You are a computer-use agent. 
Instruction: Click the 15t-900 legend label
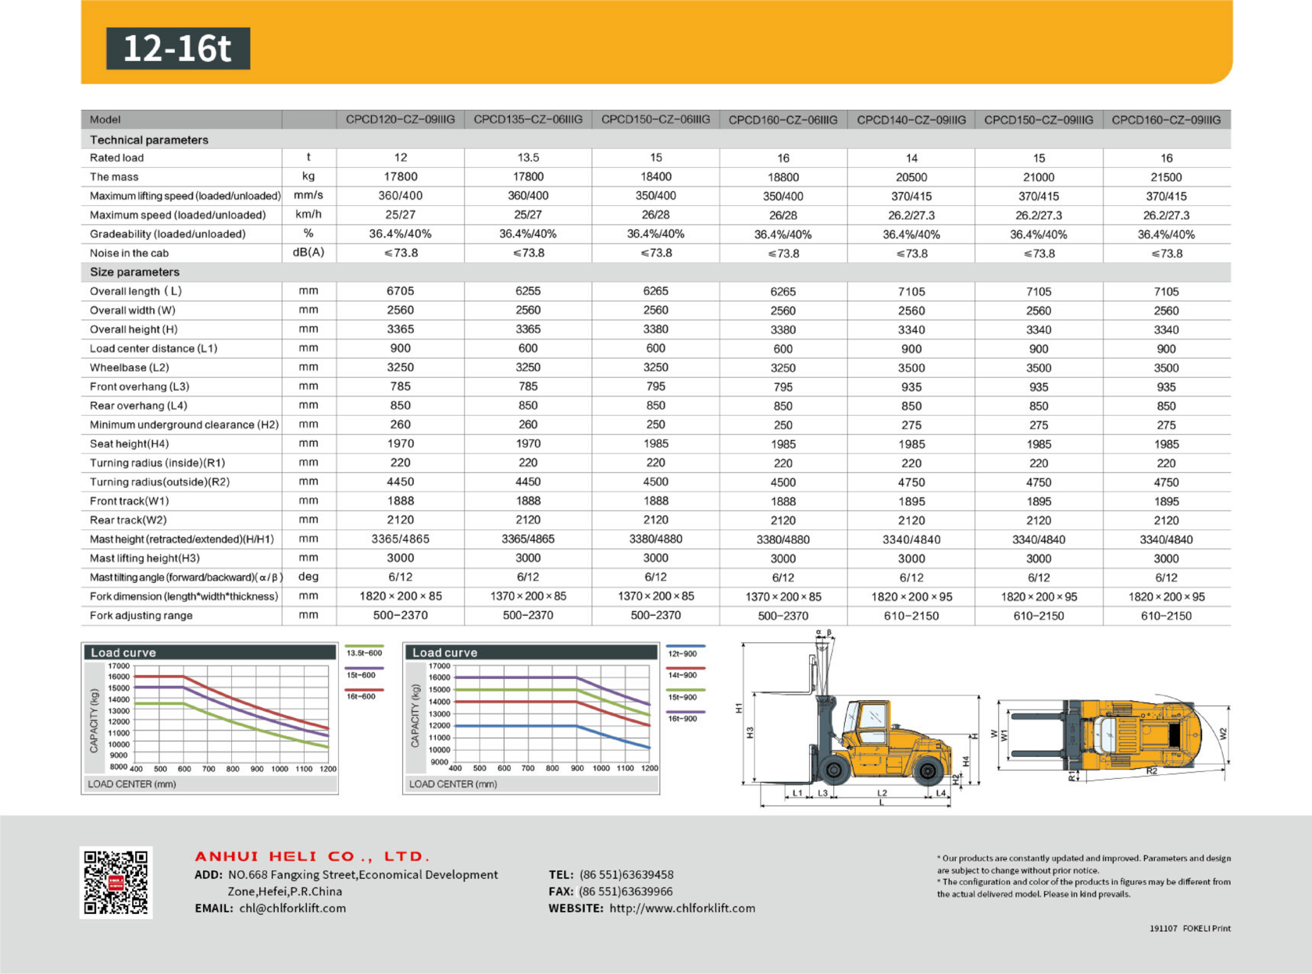coord(683,697)
